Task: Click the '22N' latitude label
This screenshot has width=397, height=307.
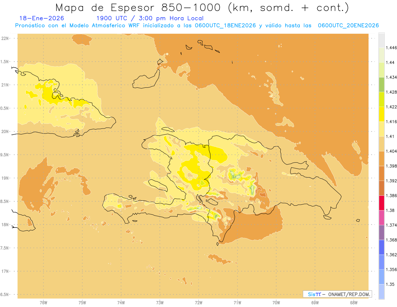Action: click(x=5, y=38)
